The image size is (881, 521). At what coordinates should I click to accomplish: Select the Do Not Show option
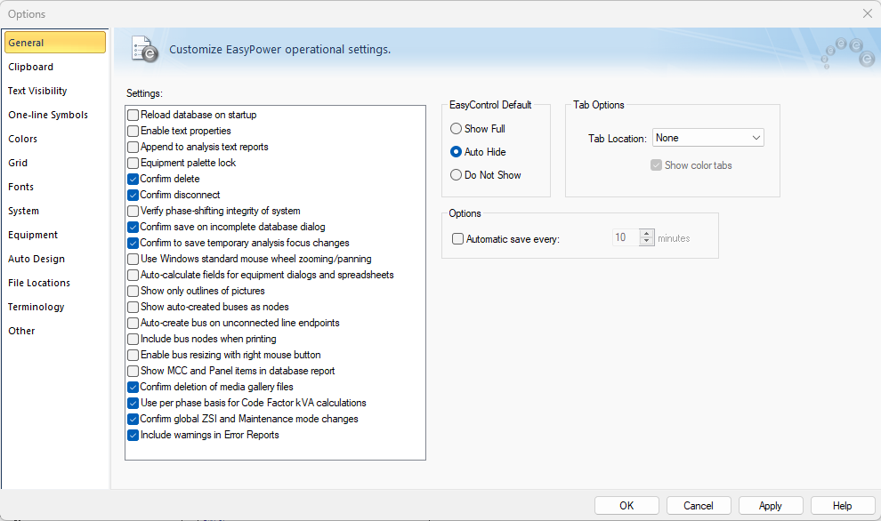(457, 175)
